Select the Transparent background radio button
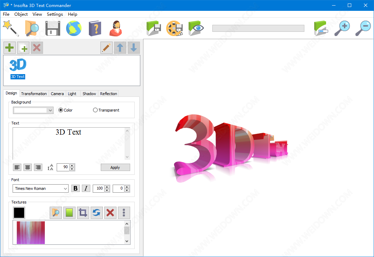 (95, 110)
